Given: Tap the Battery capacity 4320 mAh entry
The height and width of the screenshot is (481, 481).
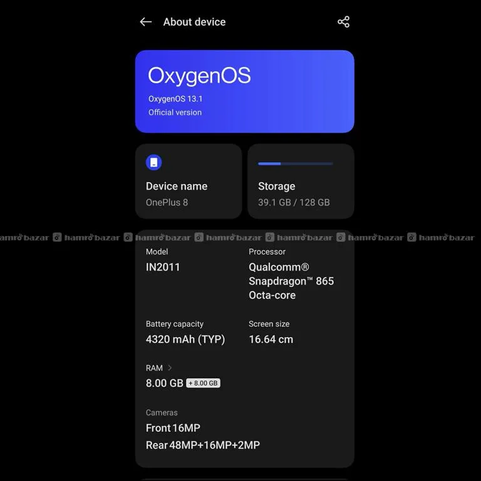Looking at the screenshot, I should pyautogui.click(x=185, y=339).
